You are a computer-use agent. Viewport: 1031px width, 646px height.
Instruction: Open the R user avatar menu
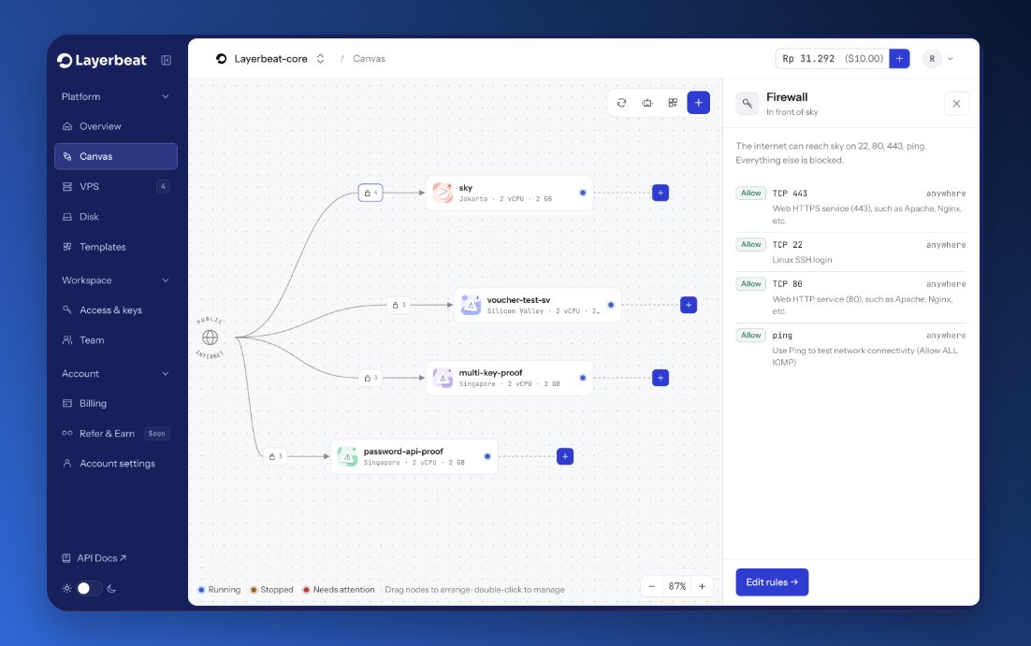coord(938,59)
